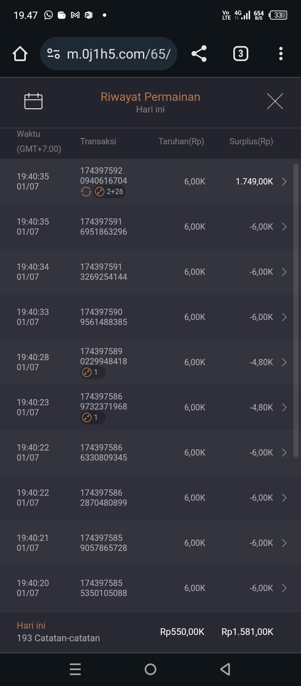This screenshot has width=301, height=686.
Task: Click the free spin badge labeled 2+26
Action: coord(110,192)
